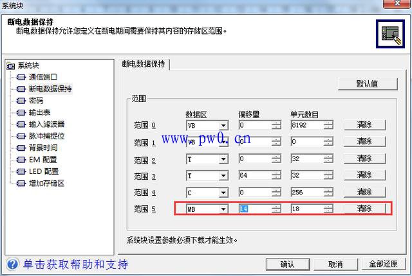The height and width of the screenshot is (276, 412).
Task: Click the icon beside EM 配置
Action: tap(21, 160)
